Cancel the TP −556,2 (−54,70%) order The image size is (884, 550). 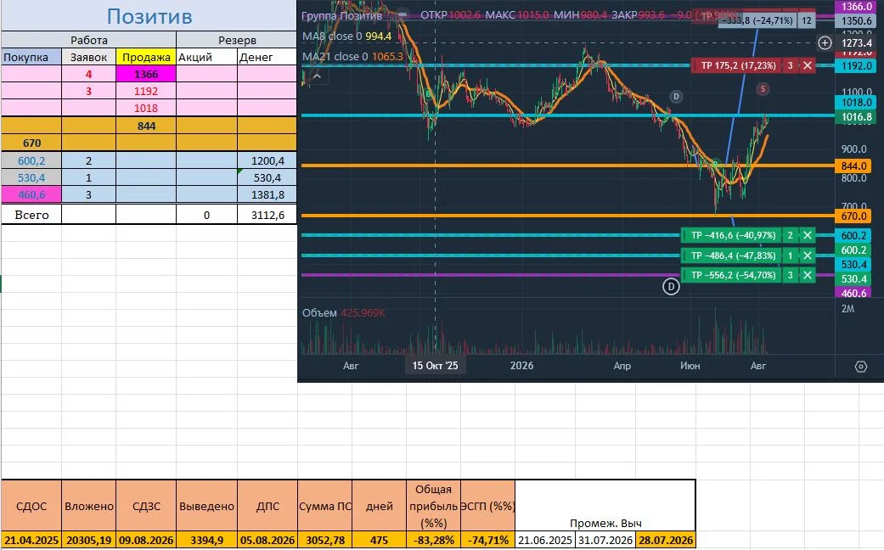(x=808, y=276)
